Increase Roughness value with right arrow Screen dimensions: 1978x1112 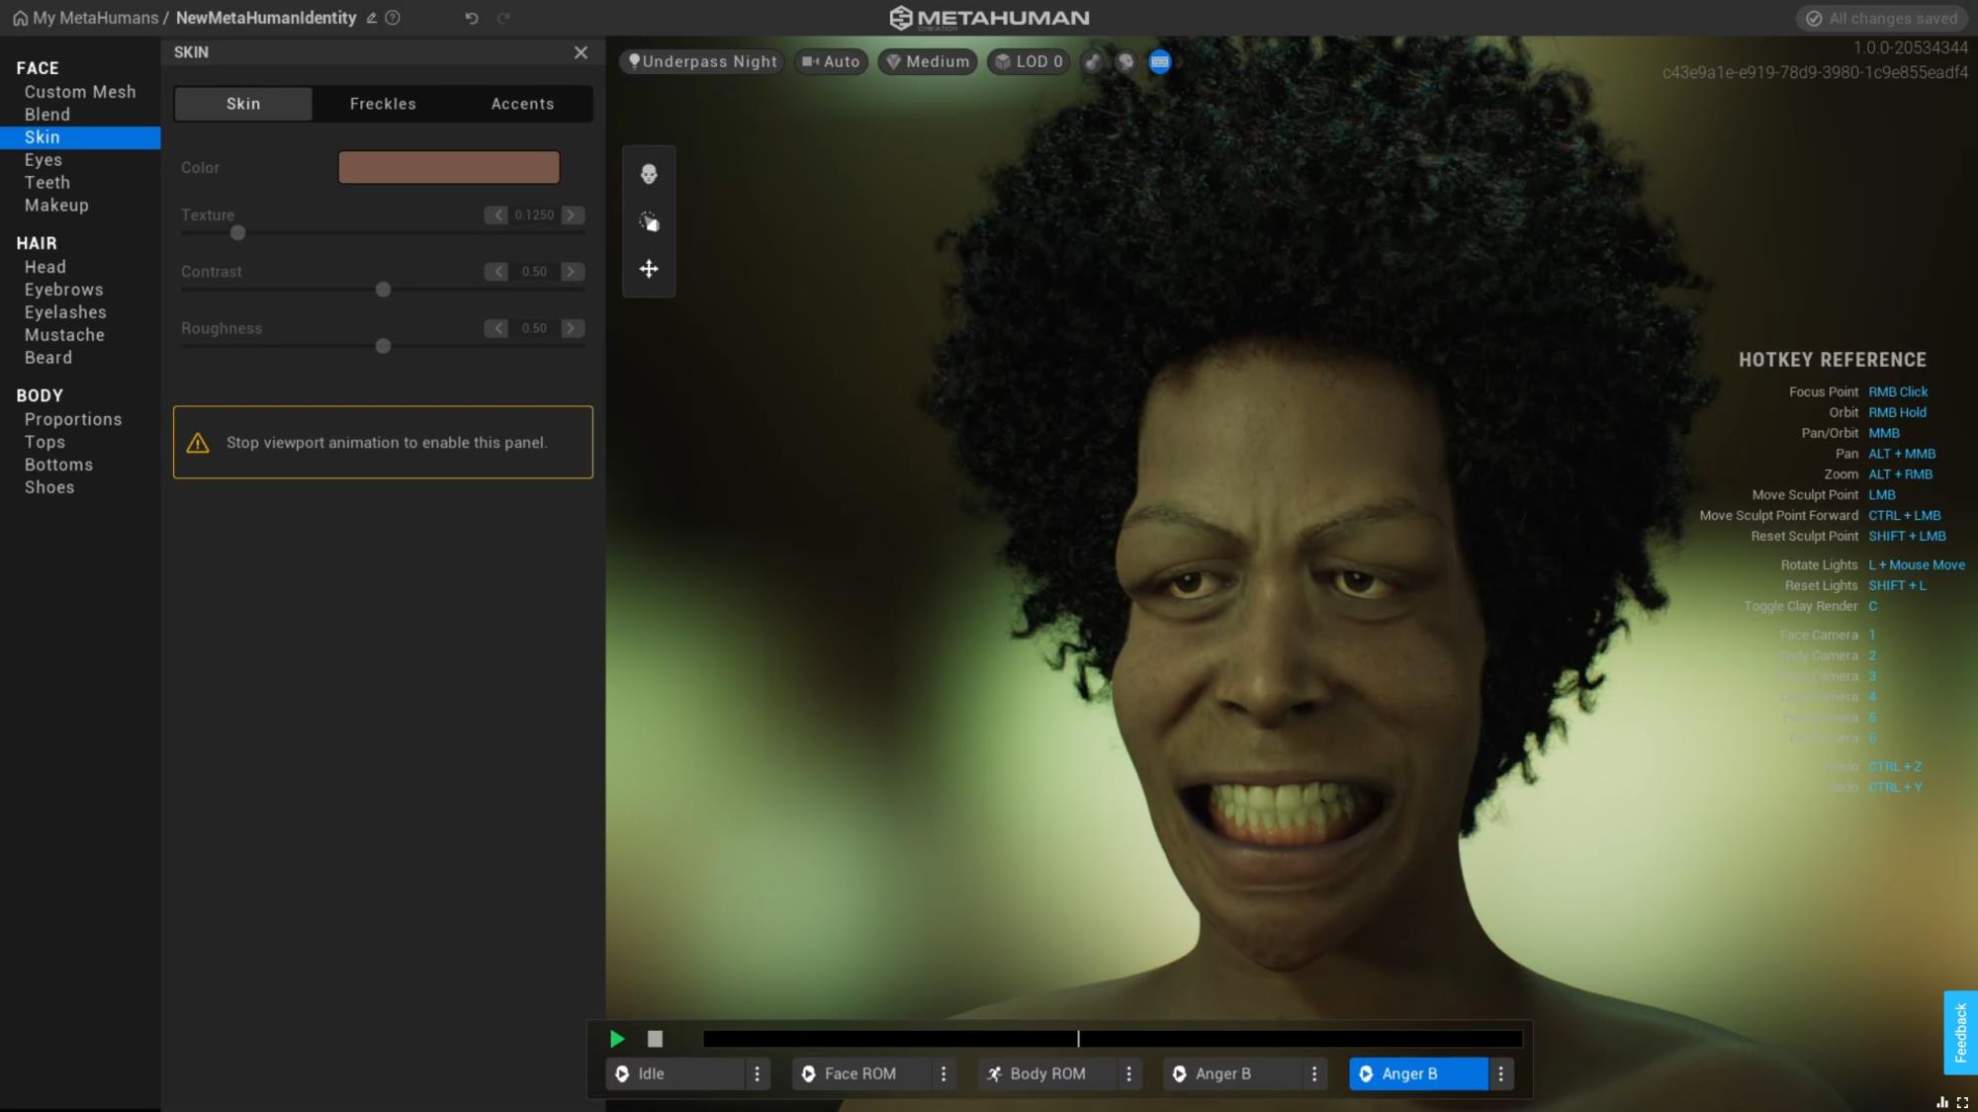click(x=573, y=328)
